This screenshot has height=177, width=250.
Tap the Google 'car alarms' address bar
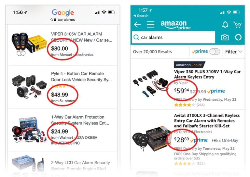(63, 20)
